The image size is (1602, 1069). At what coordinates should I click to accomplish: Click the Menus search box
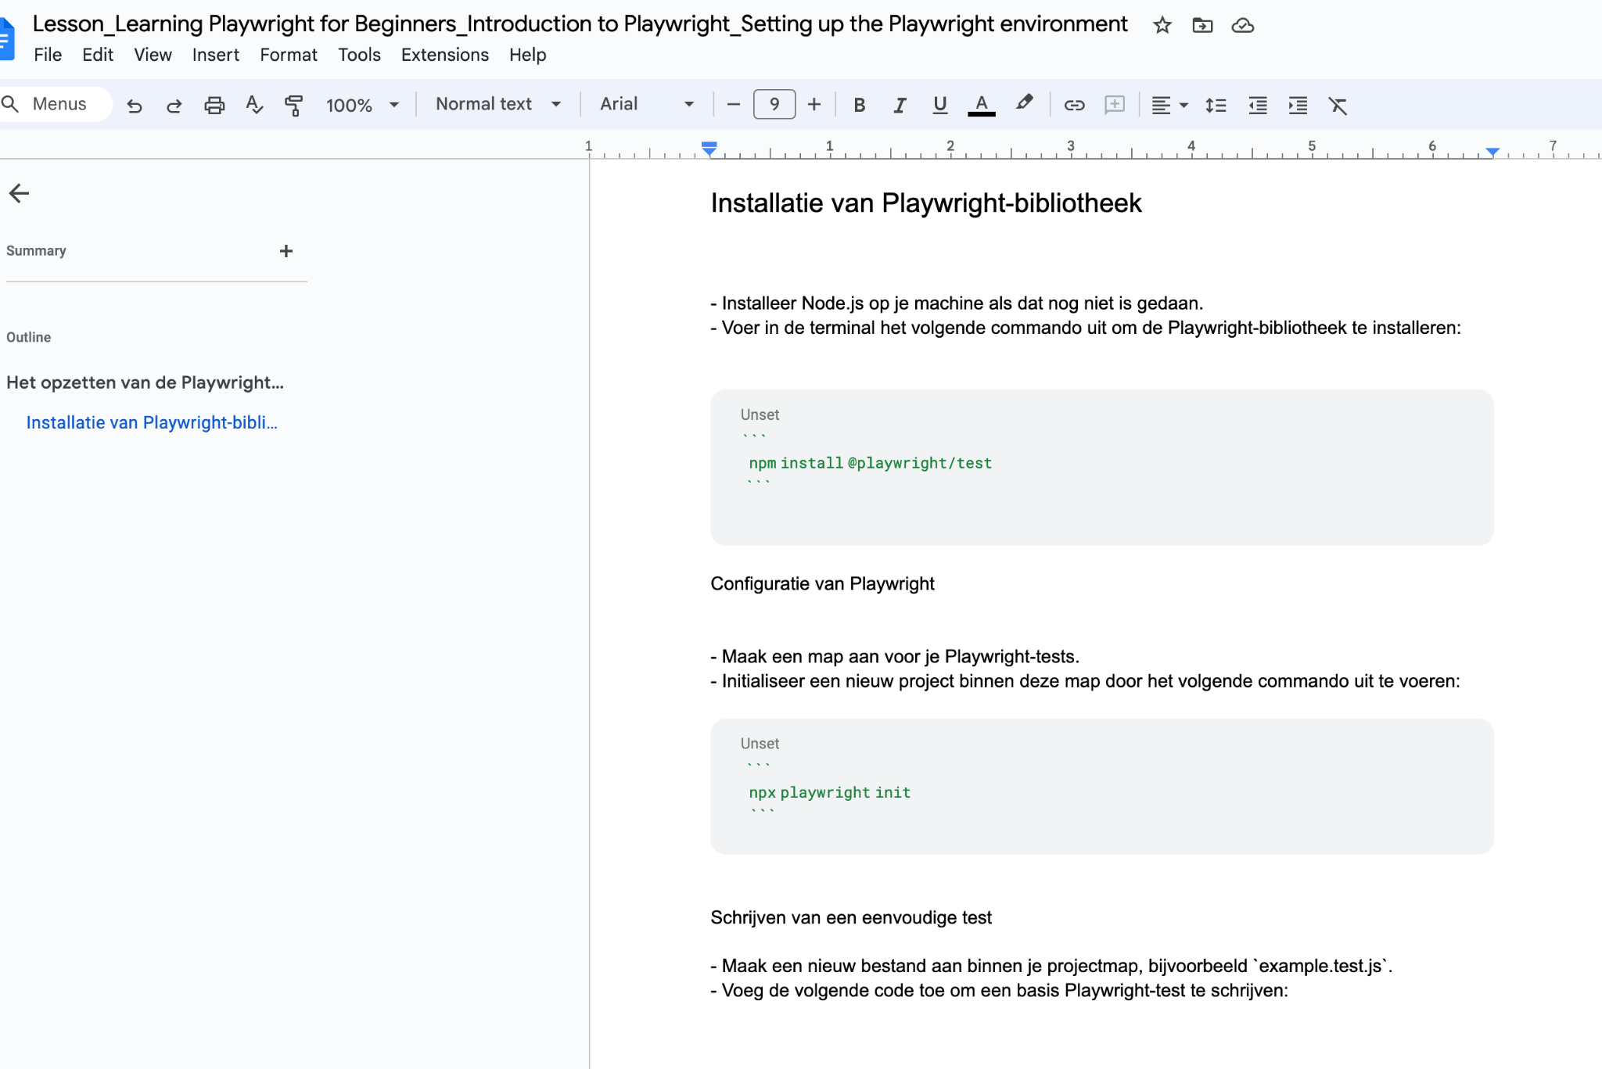(x=56, y=105)
